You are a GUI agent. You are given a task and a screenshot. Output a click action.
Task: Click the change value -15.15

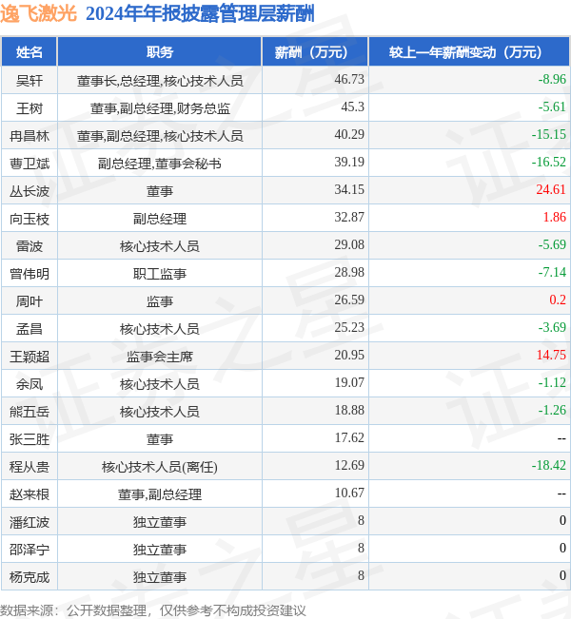point(549,135)
